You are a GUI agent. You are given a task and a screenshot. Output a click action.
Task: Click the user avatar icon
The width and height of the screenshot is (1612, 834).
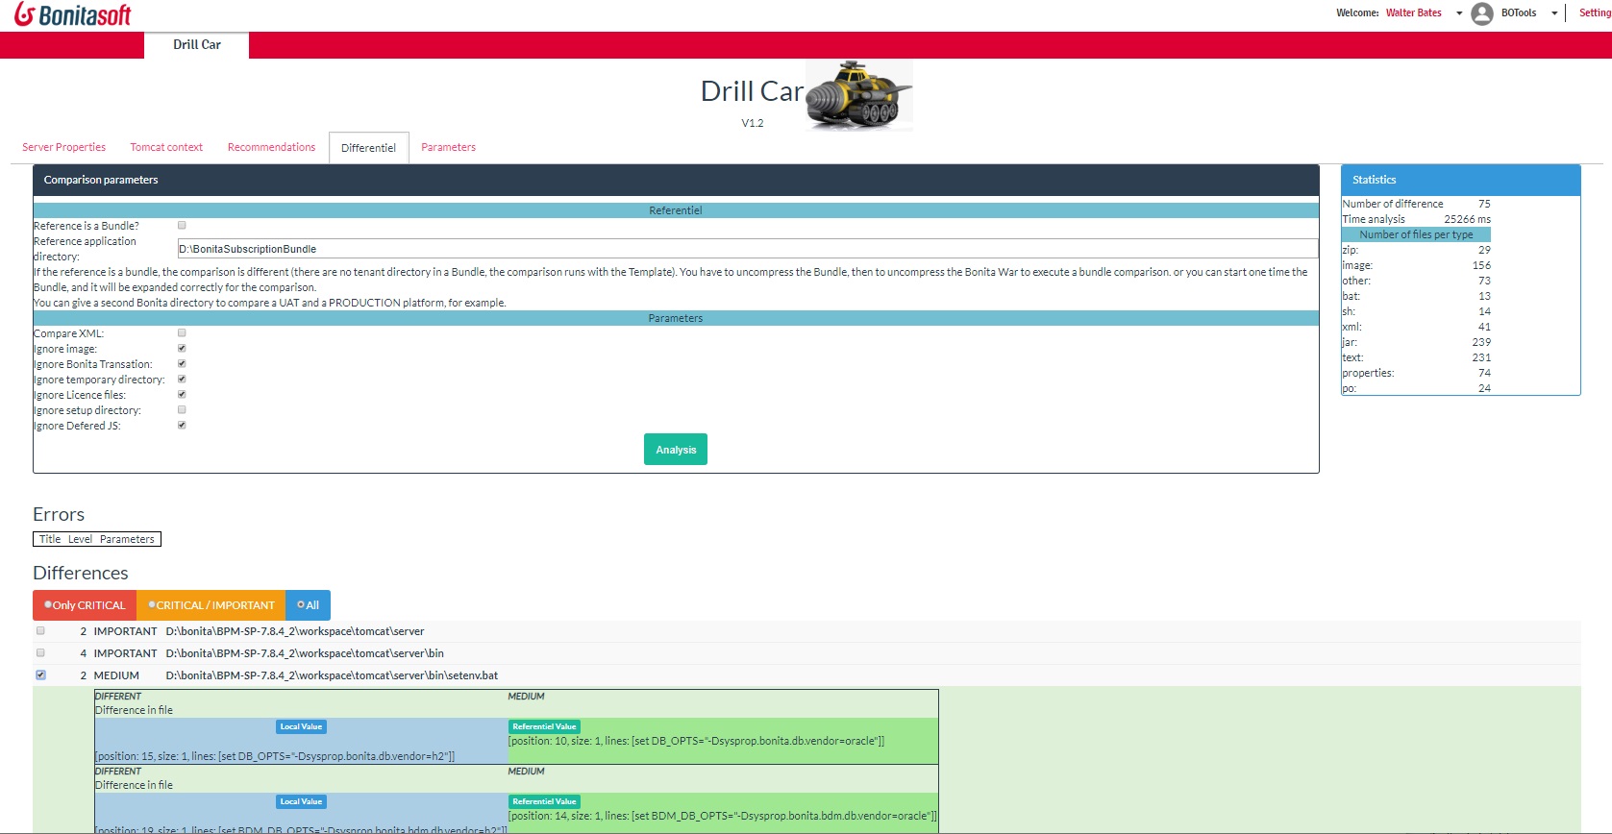point(1482,13)
